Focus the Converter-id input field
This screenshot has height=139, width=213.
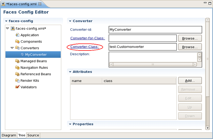coord(155,30)
